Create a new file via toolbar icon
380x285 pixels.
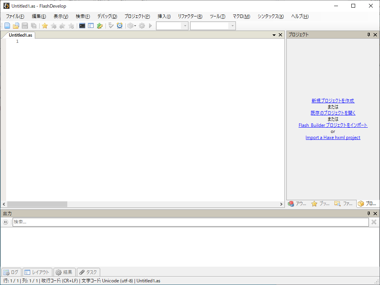point(7,26)
